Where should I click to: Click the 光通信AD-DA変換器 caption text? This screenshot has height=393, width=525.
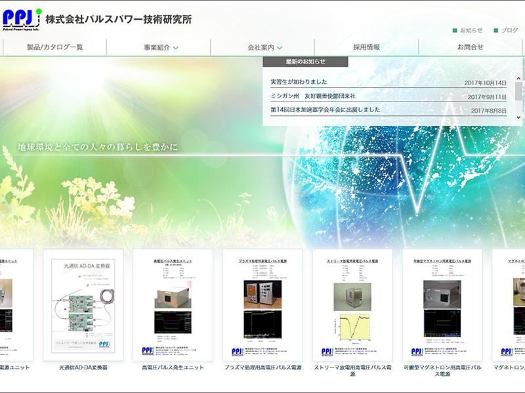[x=83, y=367]
